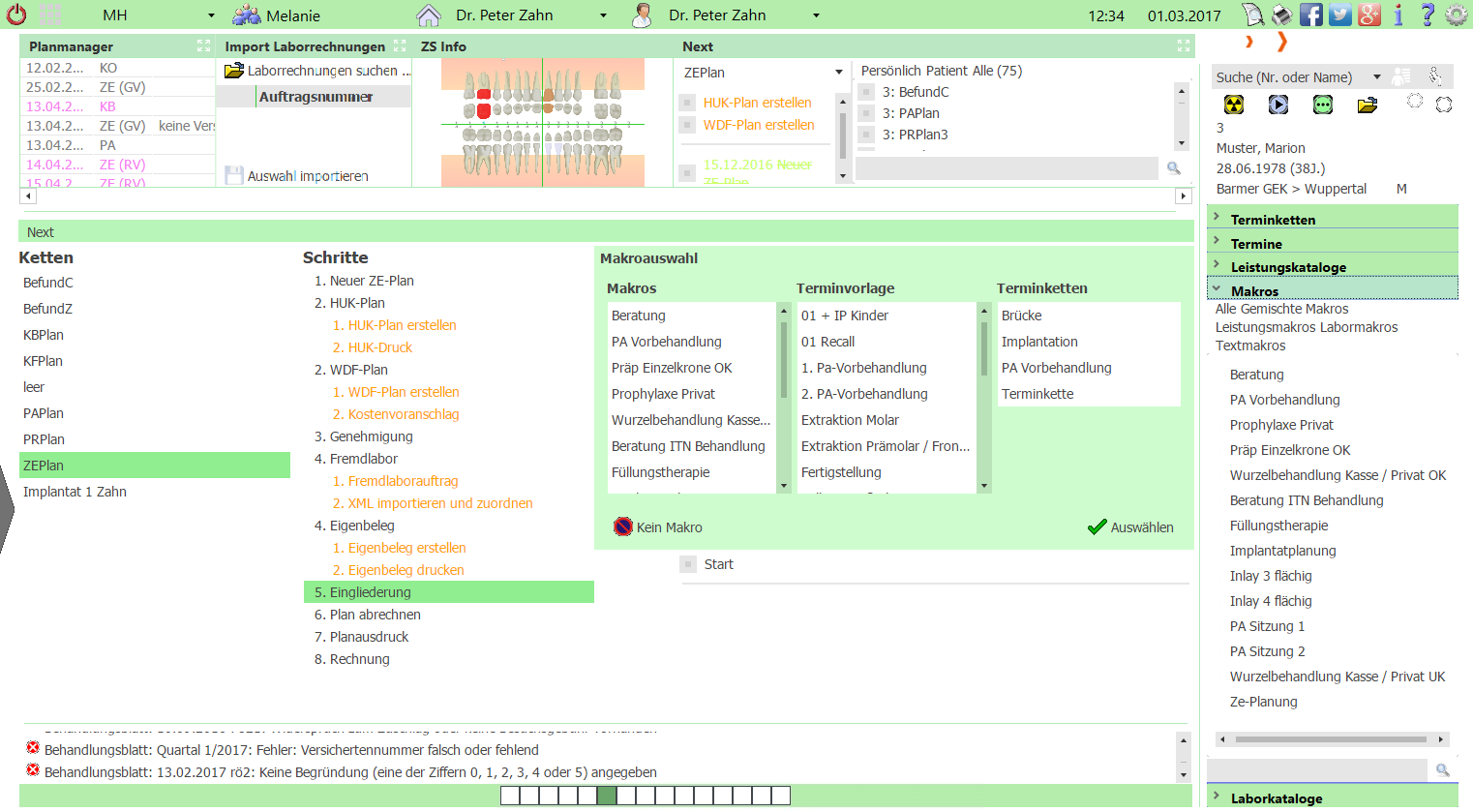1473x812 pixels.
Task: Open the first Dr. Peter Zahn dropdown
Action: point(603,15)
